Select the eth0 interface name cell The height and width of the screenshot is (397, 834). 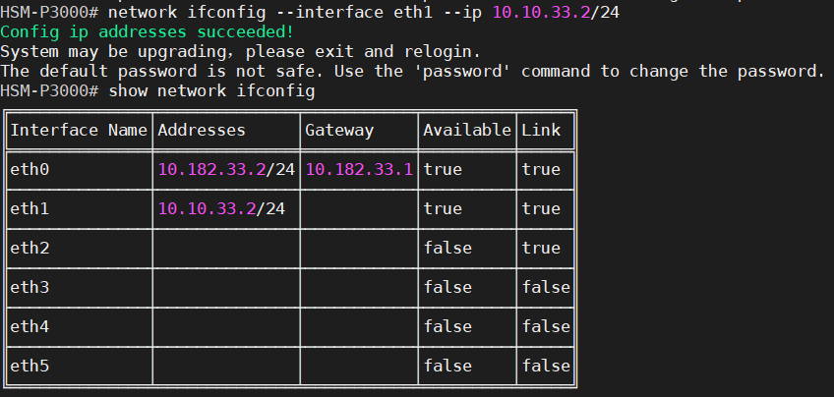pos(30,169)
